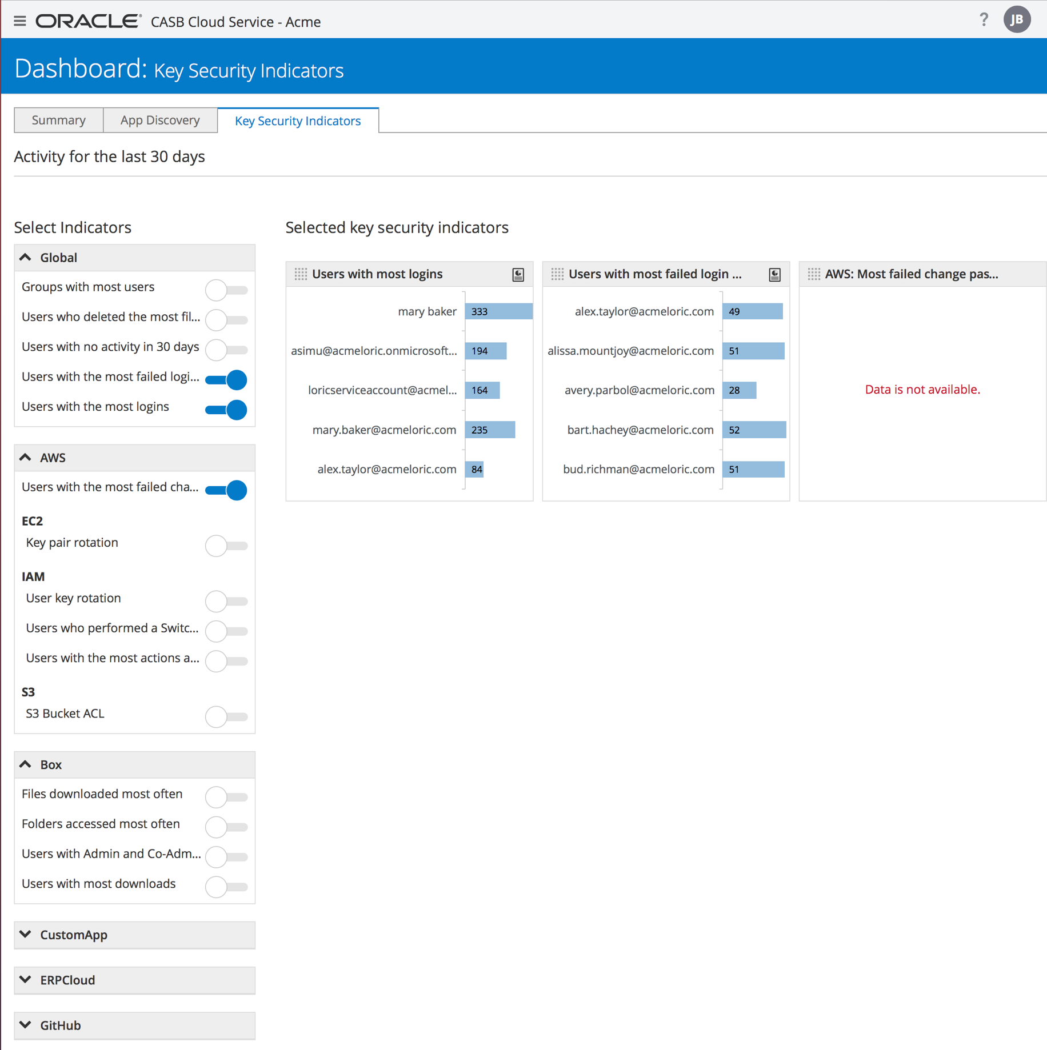Enable Users with Admin and Co-Admin toggle
Image resolution: width=1047 pixels, height=1050 pixels.
226,856
